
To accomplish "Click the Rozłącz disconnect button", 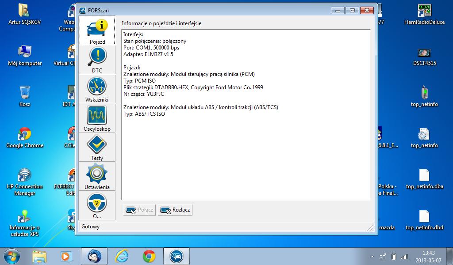I will click(175, 210).
